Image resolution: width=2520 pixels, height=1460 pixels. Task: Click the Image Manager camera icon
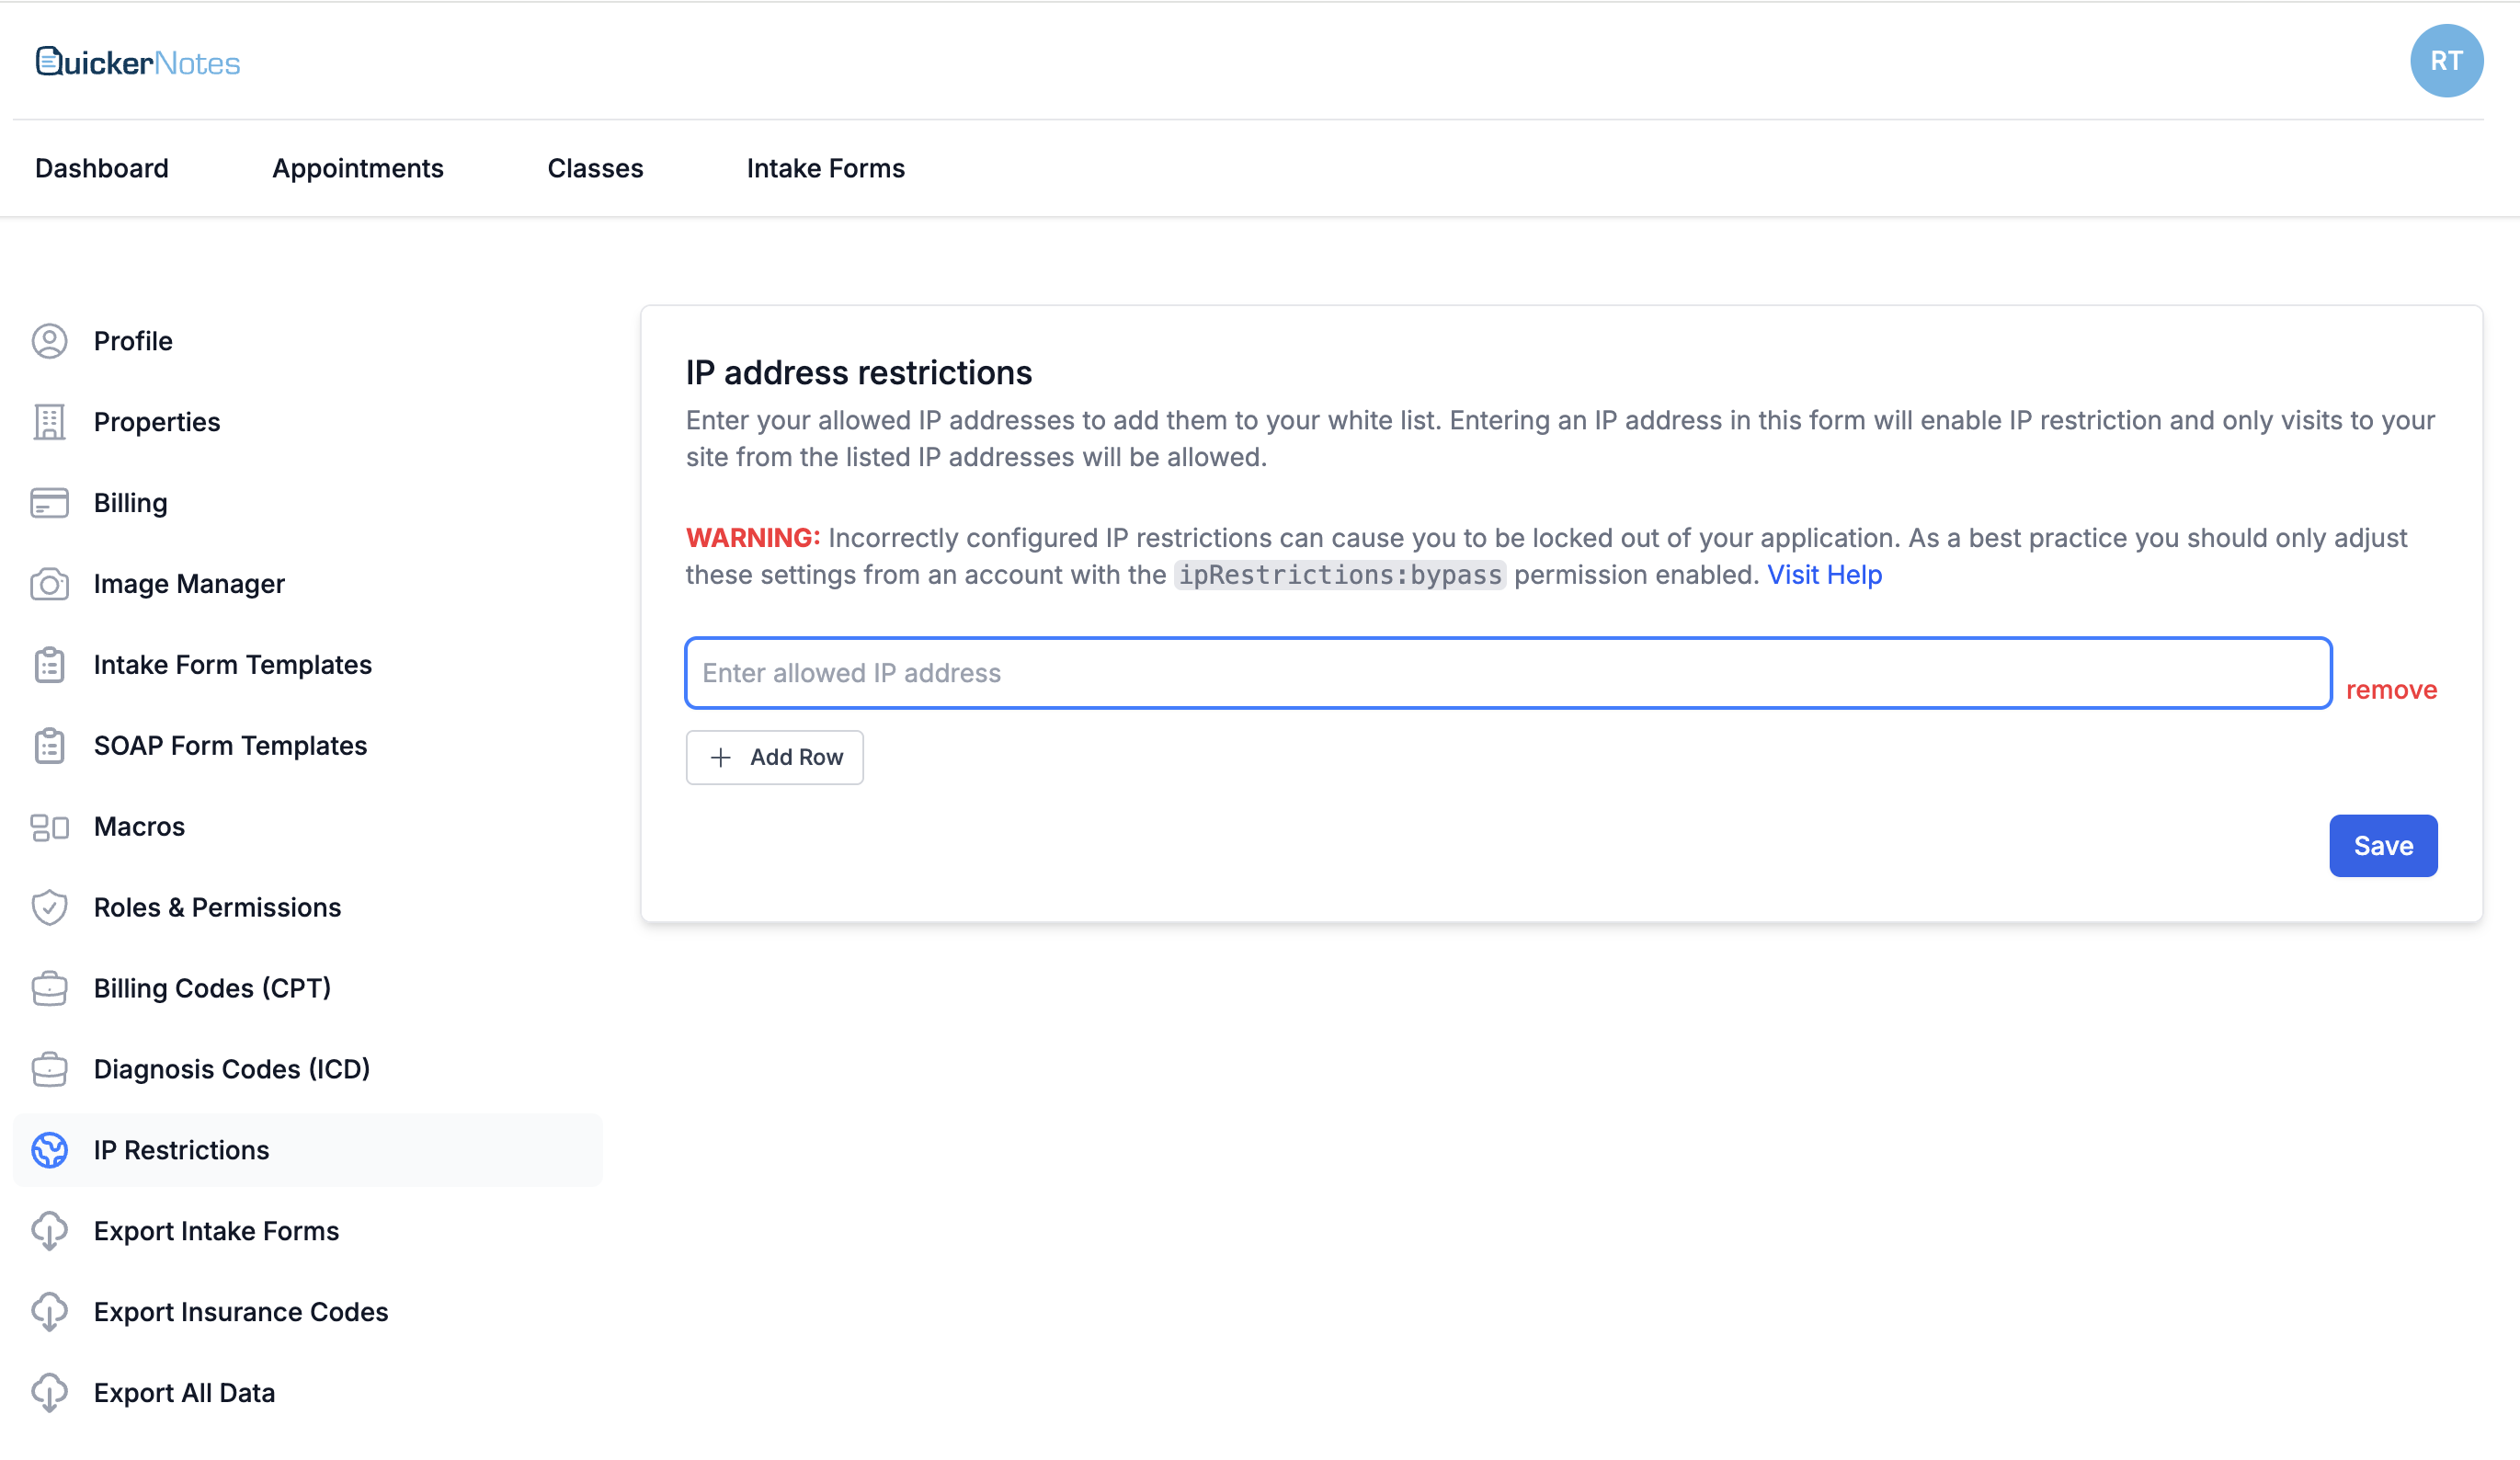(x=49, y=584)
